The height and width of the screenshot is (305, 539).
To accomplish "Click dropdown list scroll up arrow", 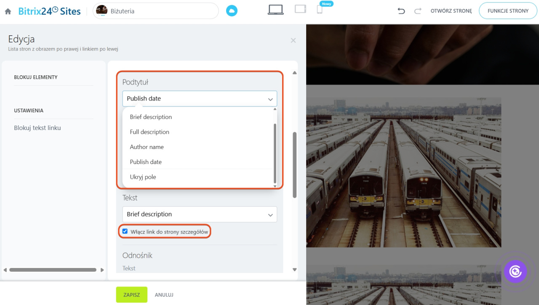I will [x=275, y=109].
